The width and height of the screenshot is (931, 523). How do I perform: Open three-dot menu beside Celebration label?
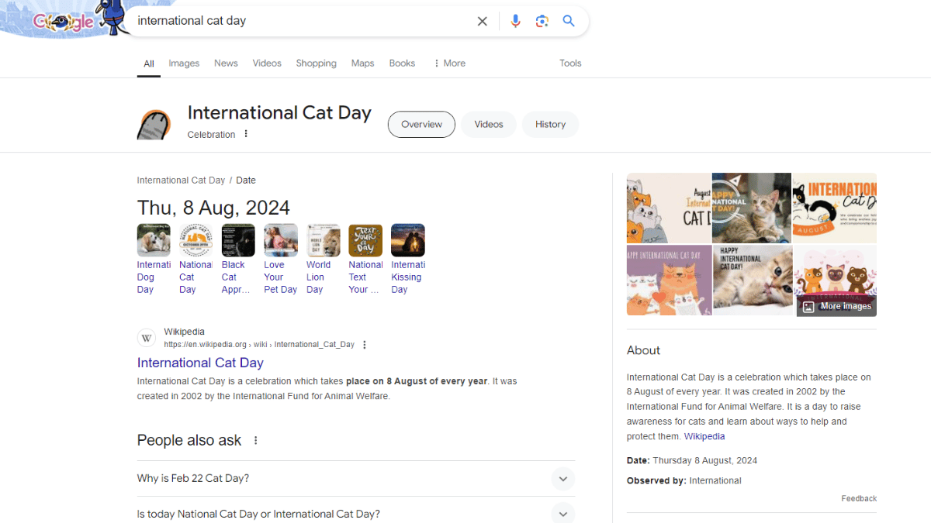click(x=246, y=134)
